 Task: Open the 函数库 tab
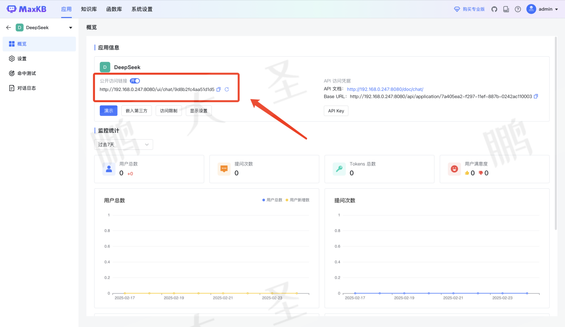114,9
